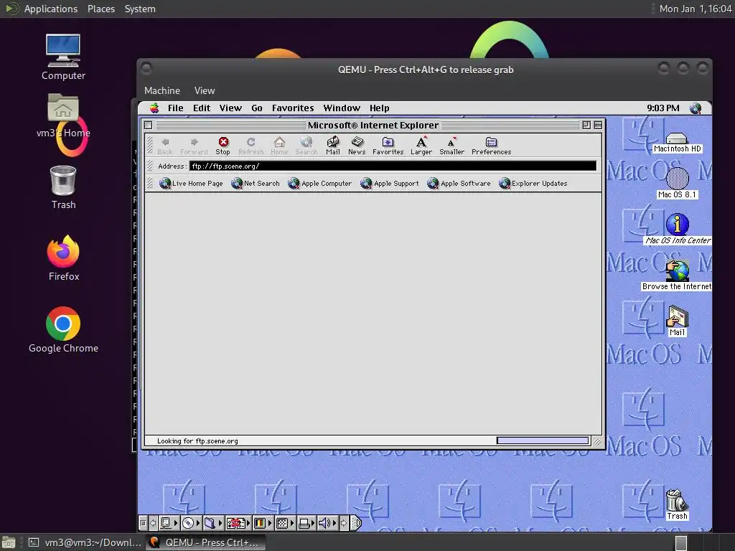Open Mail from the Explorer toolbar
This screenshot has width=735, height=551.
pos(333,145)
